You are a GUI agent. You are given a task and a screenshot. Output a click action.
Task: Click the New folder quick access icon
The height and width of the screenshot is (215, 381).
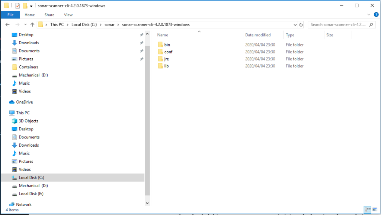point(25,6)
